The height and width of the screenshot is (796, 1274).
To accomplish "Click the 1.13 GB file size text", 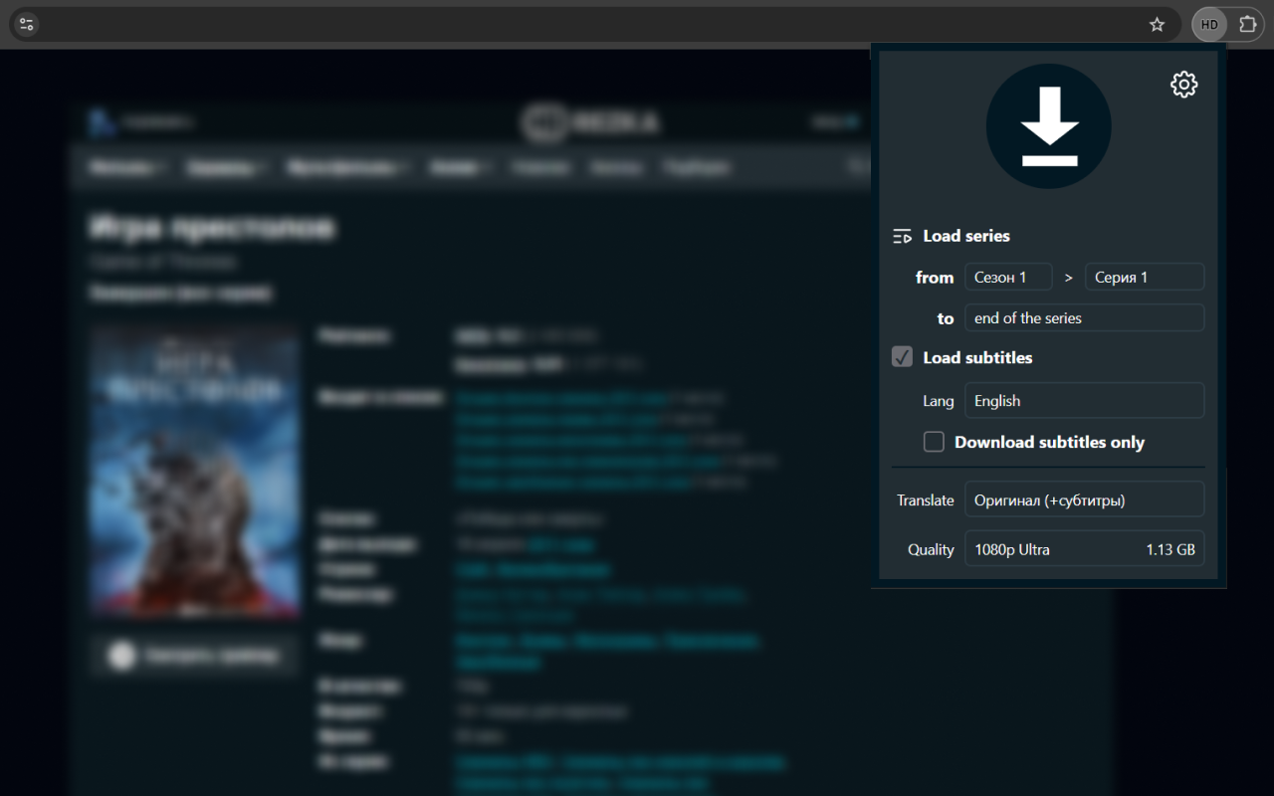I will coord(1170,549).
